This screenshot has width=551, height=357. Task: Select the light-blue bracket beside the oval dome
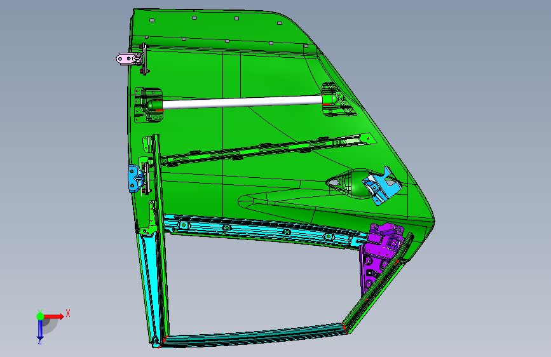(382, 186)
